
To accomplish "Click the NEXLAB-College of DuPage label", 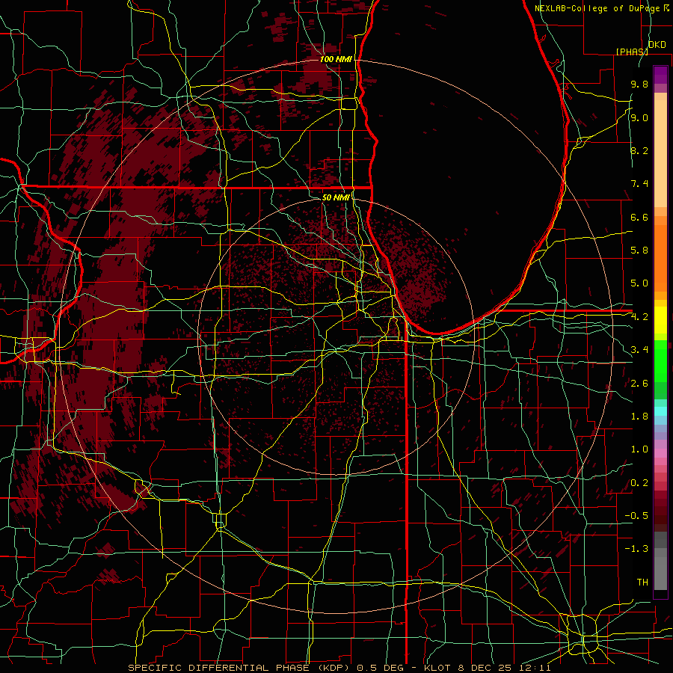I will pyautogui.click(x=598, y=8).
